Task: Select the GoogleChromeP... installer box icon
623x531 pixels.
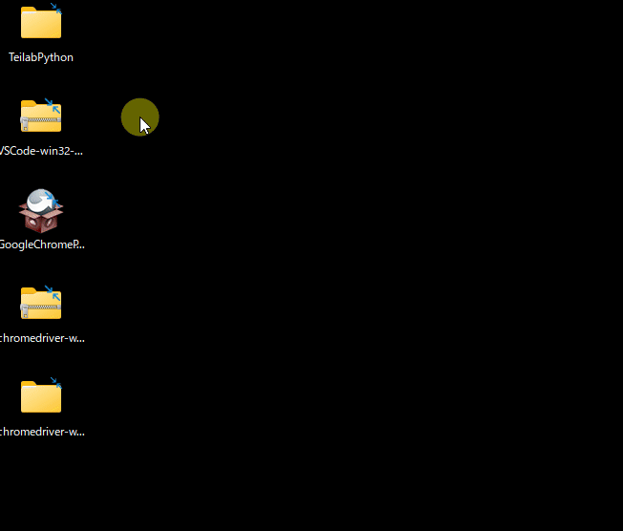Action: point(41,211)
